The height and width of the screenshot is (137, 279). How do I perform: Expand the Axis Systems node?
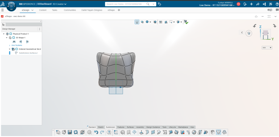coord(10,45)
